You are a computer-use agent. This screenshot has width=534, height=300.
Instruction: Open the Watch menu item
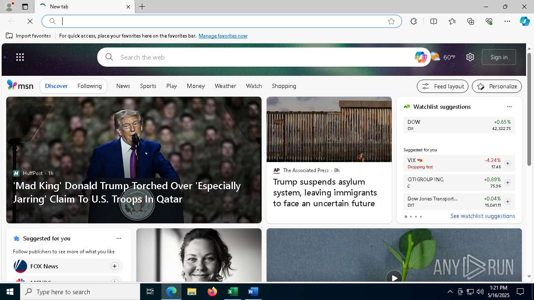pyautogui.click(x=254, y=86)
